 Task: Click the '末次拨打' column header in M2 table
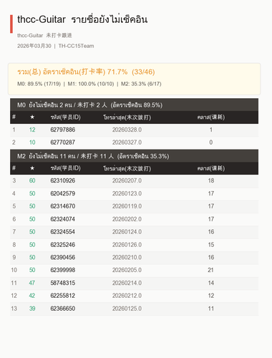127,168
